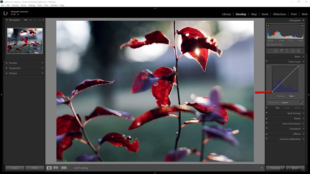Expand the Basic panel
This screenshot has height=174, width=310.
304,57
